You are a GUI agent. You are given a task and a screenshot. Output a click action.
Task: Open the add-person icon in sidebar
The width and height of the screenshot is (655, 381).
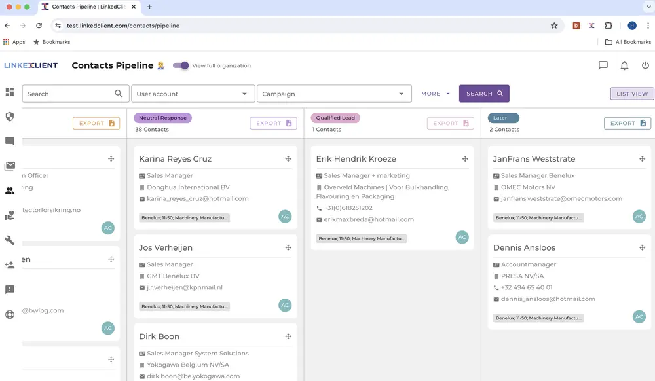tap(10, 265)
